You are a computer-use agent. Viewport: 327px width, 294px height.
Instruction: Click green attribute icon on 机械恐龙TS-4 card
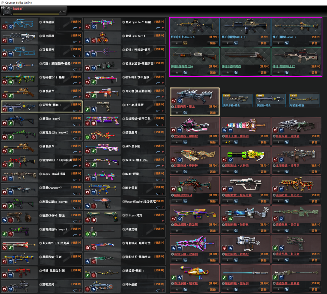click(x=180, y=189)
